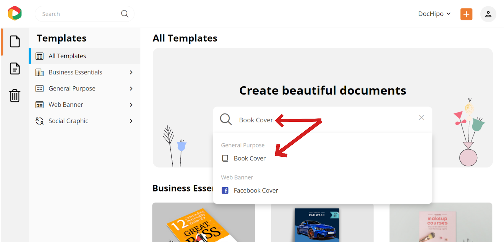Viewport: 504px width, 242px height.
Task: Click the General Purpose checklist icon
Action: [39, 89]
